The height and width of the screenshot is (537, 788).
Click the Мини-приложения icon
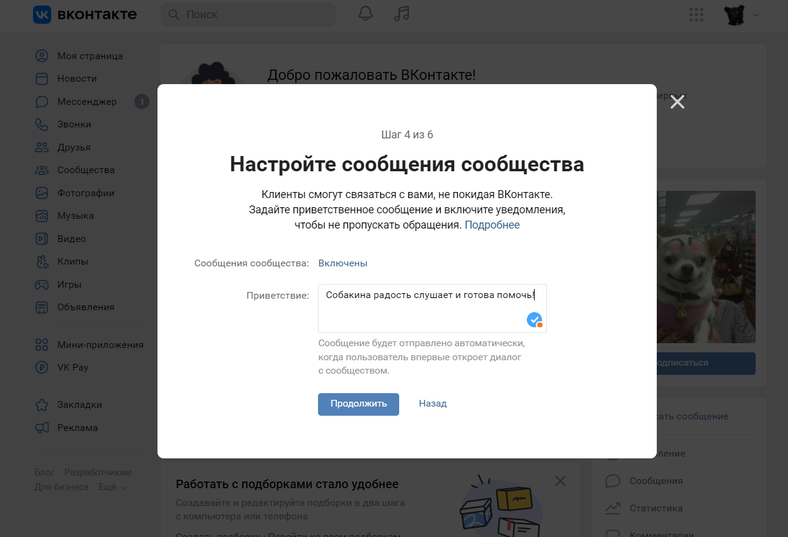(x=42, y=345)
